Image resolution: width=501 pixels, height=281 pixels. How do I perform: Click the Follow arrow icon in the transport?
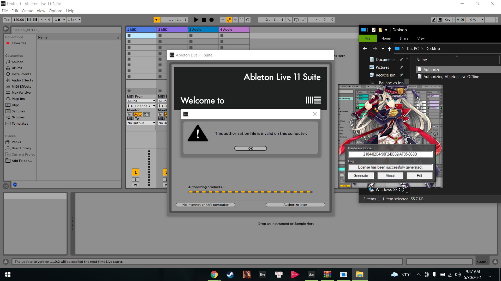(157, 20)
